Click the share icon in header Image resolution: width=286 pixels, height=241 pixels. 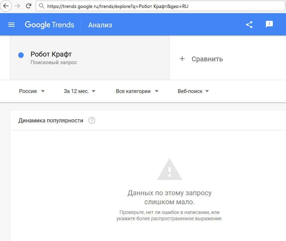[x=249, y=25]
